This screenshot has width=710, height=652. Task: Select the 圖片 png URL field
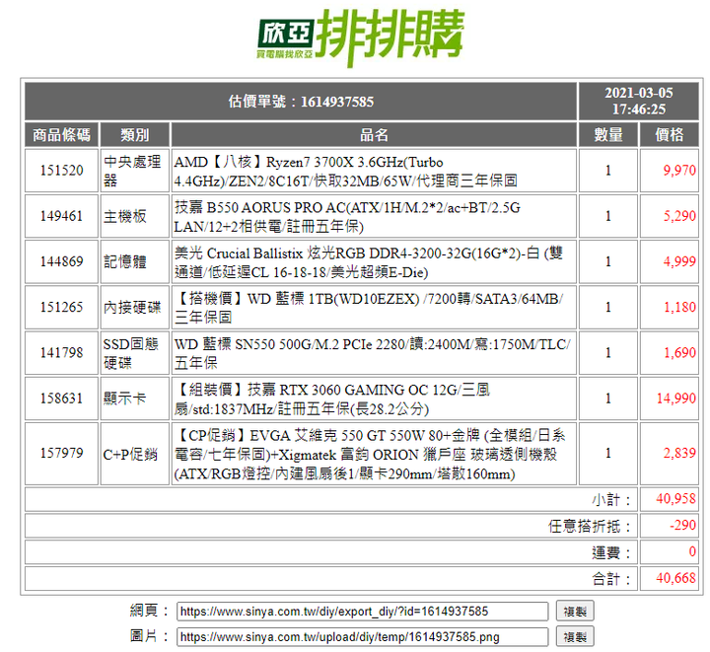[362, 637]
